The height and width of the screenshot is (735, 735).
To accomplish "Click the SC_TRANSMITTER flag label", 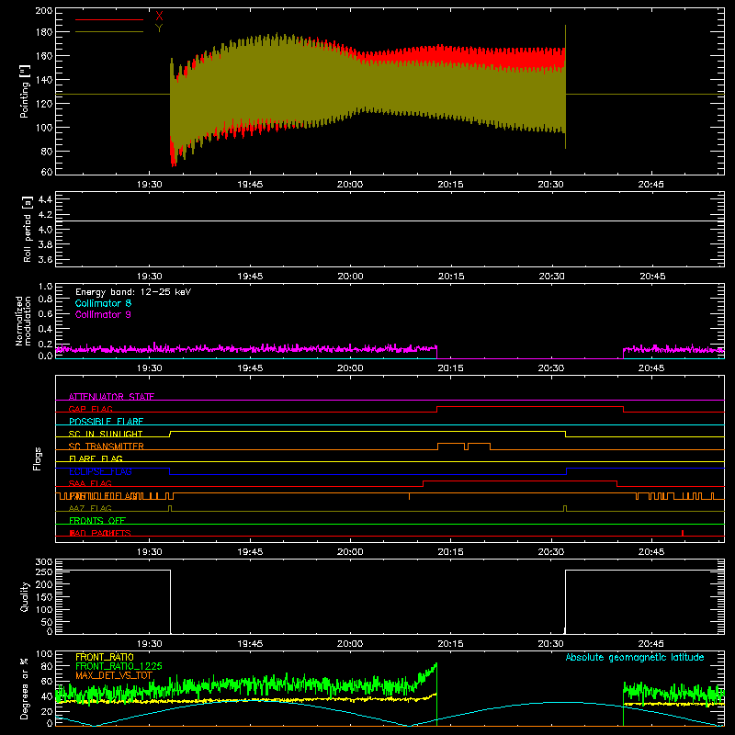I will [x=107, y=447].
